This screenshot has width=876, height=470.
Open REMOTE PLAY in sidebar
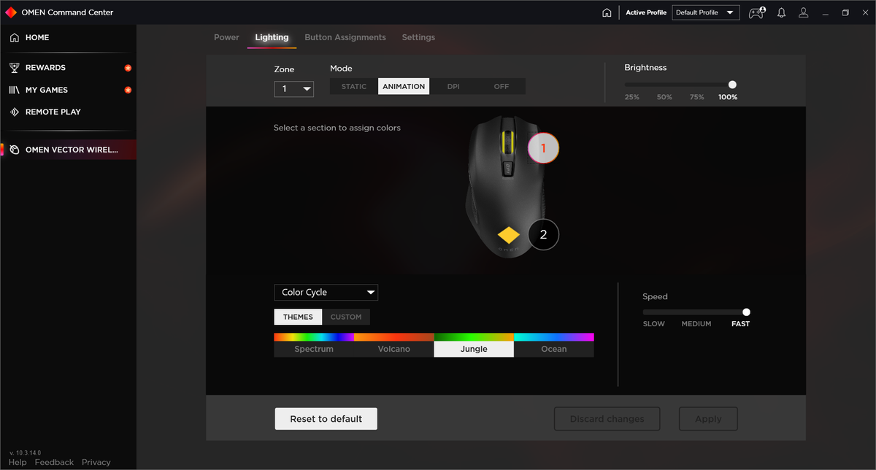[x=68, y=112]
